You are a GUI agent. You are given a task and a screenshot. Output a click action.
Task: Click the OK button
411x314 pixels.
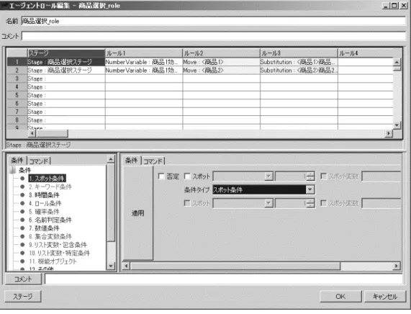pos(340,297)
